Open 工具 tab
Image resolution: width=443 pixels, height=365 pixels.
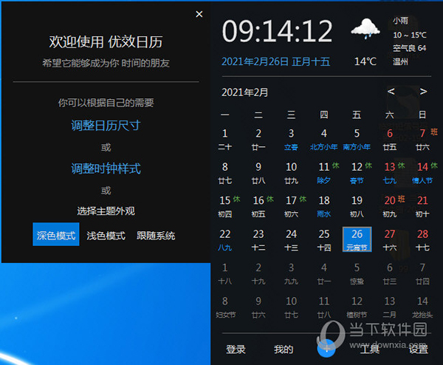click(370, 349)
